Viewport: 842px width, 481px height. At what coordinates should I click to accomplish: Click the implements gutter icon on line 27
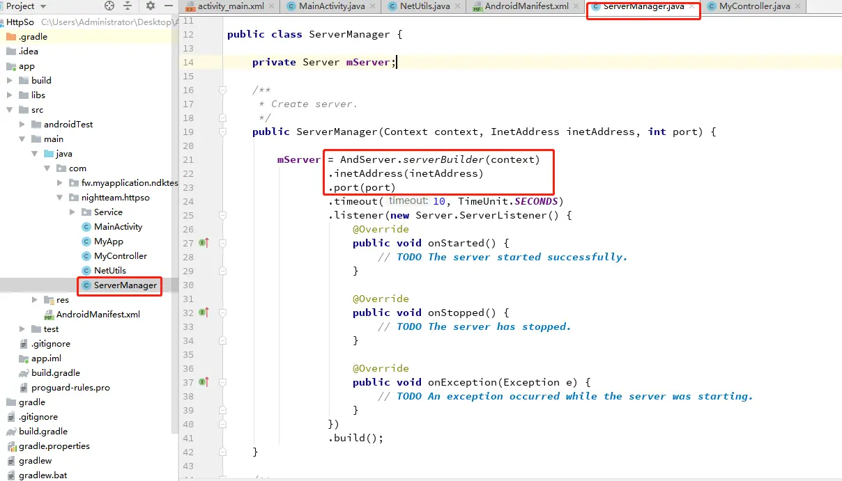pyautogui.click(x=204, y=243)
